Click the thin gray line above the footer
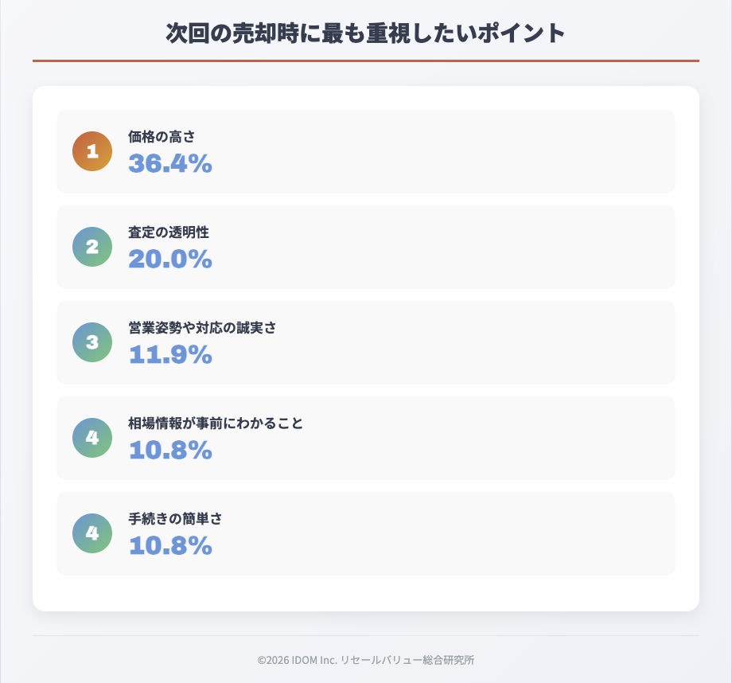The height and width of the screenshot is (683, 732). coord(366,635)
